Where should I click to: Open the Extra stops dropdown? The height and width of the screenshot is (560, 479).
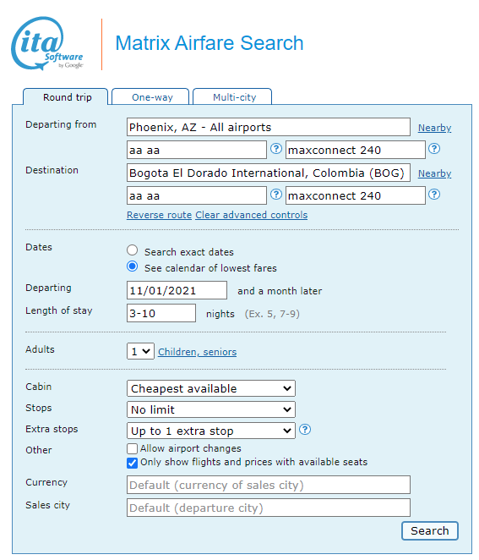pos(211,431)
